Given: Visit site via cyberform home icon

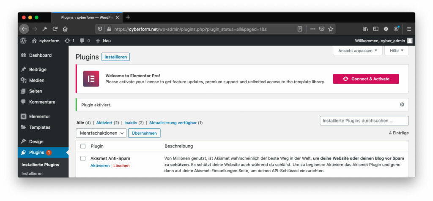Looking at the screenshot, I should (x=46, y=41).
